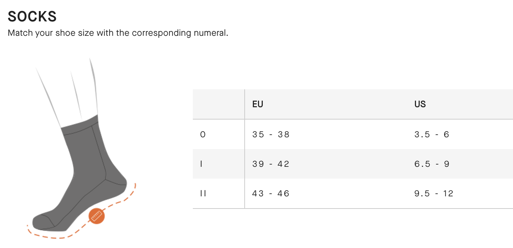Click the shoe size matching instruction text
513x248 pixels.
point(118,33)
